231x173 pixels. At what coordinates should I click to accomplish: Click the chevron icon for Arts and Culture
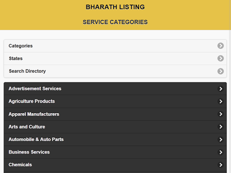(x=221, y=127)
